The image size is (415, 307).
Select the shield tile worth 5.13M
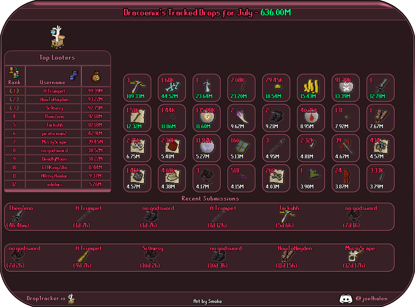point(242,148)
